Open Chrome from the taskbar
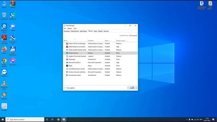Viewport: 217px width, 122px height. click(x=58, y=120)
